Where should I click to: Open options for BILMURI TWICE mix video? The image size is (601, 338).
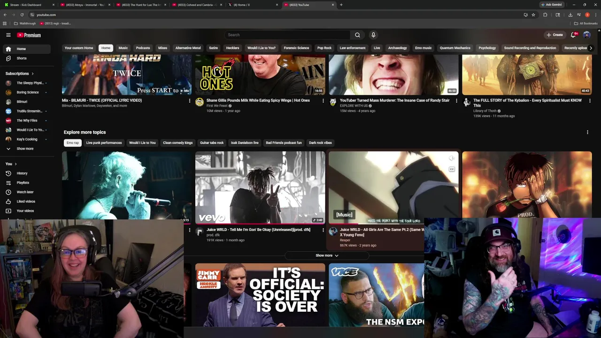(189, 100)
